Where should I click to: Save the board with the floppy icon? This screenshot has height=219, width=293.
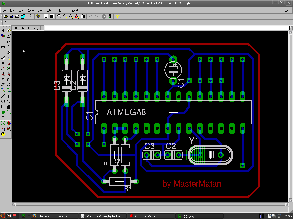pos(11,16)
